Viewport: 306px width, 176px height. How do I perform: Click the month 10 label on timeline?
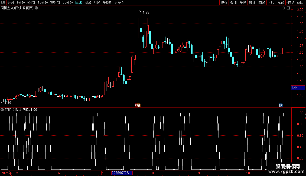point(248,173)
